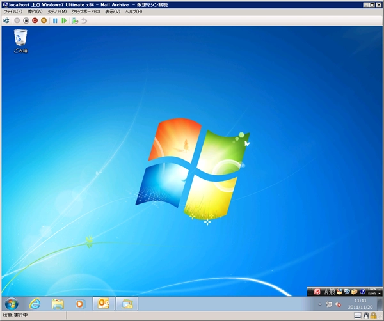Switch to the Outlook taskbar button
Image resolution: width=384 pixels, height=321 pixels.
click(x=104, y=304)
